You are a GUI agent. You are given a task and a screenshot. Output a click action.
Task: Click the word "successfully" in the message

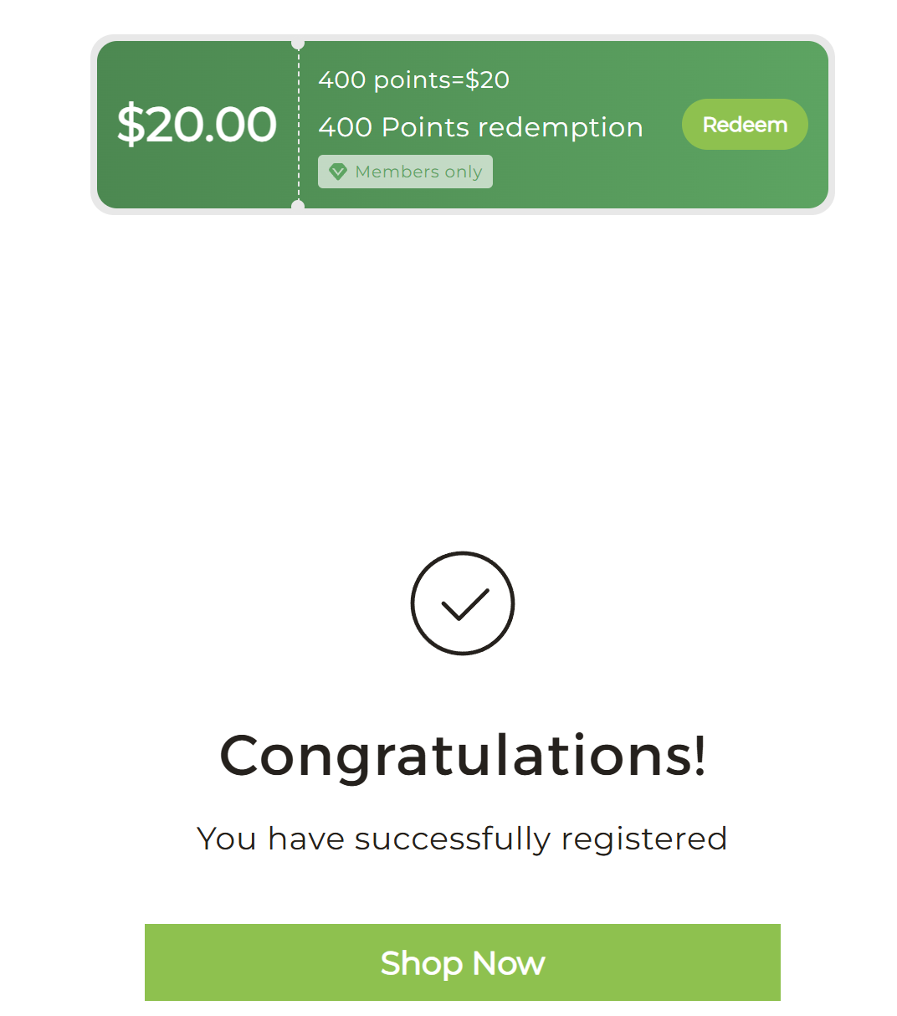pyautogui.click(x=452, y=839)
